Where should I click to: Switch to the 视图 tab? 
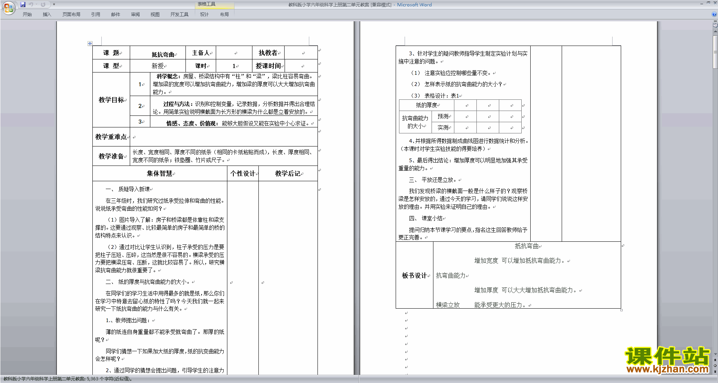click(x=155, y=15)
